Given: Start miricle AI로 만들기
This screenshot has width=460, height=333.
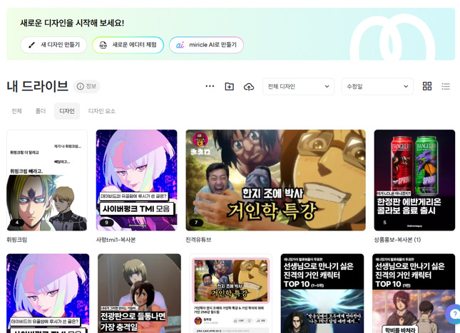Looking at the screenshot, I should pos(206,45).
